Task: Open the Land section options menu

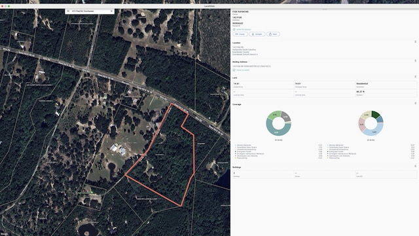Action: 415,77
